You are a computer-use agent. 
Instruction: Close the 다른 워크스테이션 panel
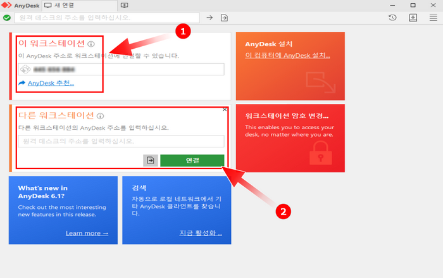click(x=225, y=110)
